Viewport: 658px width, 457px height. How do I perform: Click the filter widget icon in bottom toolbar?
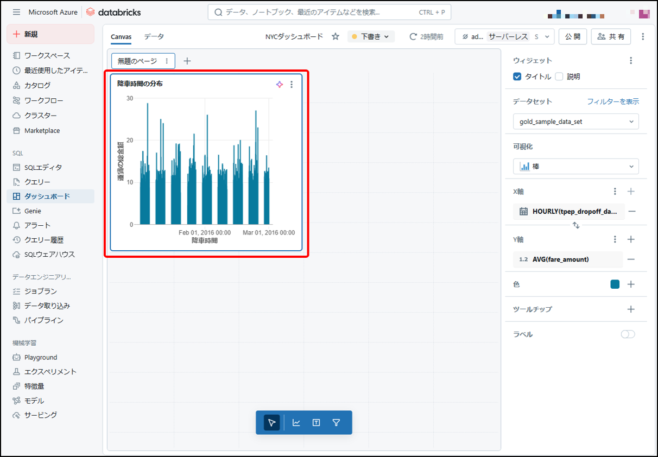click(336, 423)
